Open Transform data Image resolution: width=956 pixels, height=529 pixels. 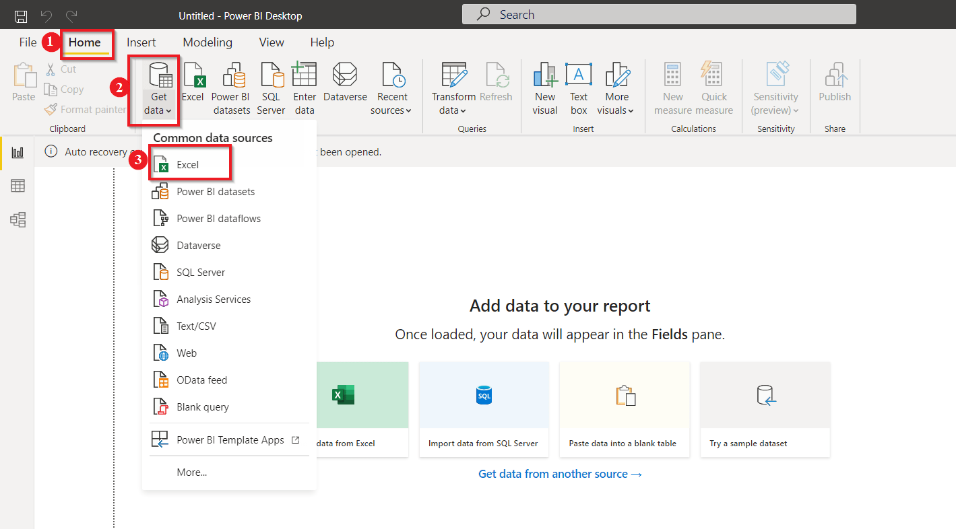click(453, 86)
